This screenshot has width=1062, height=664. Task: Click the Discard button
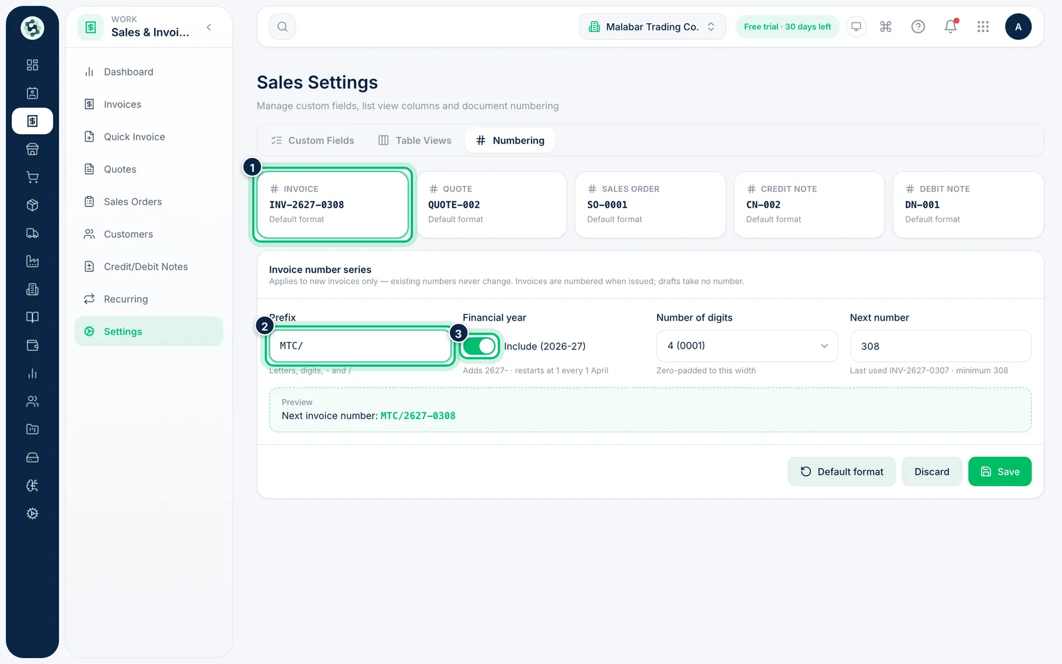click(932, 471)
